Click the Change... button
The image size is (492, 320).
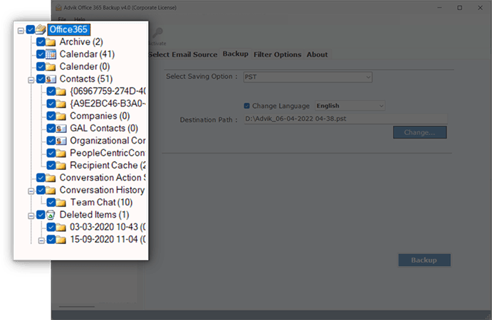(x=419, y=132)
